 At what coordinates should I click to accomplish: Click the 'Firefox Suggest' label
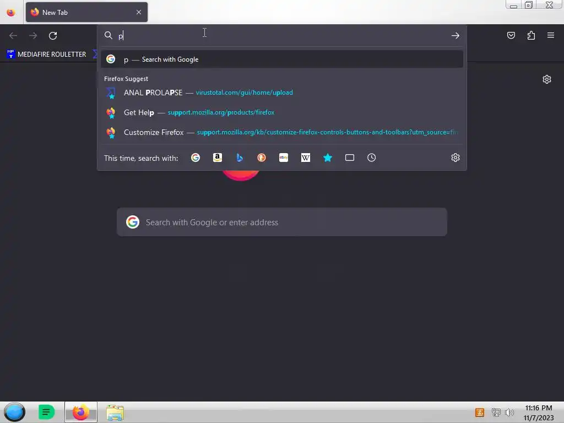point(126,79)
